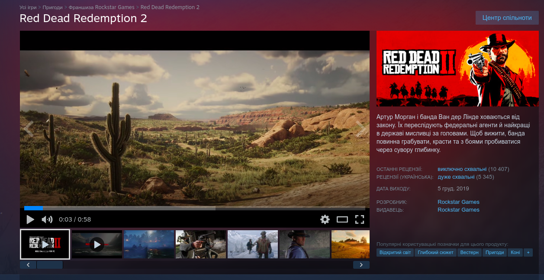Select Вестерн tag
Viewport: 544px width, 280px height.
470,252
